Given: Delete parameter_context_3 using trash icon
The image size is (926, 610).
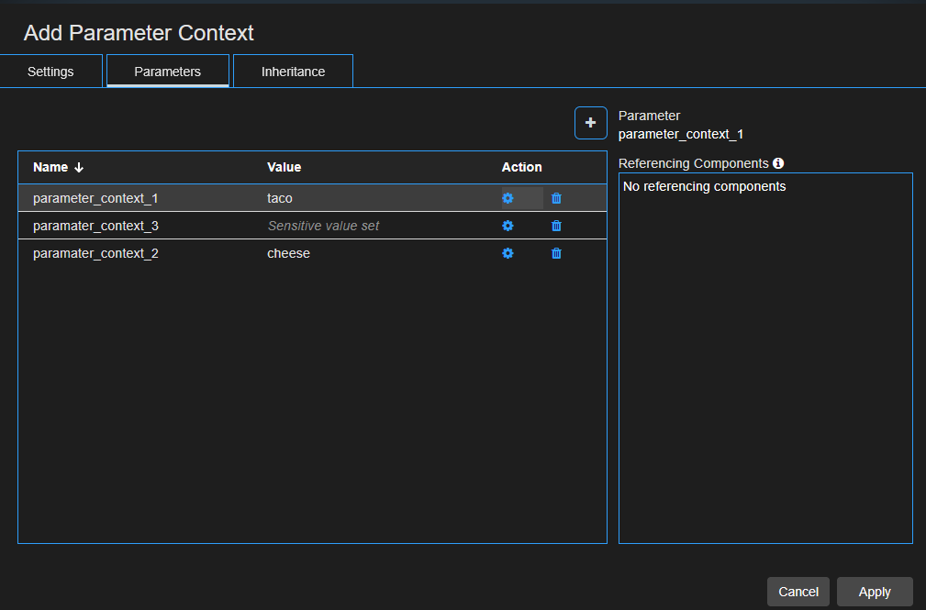Looking at the screenshot, I should (555, 226).
